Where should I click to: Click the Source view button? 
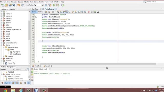(x=34, y=12)
